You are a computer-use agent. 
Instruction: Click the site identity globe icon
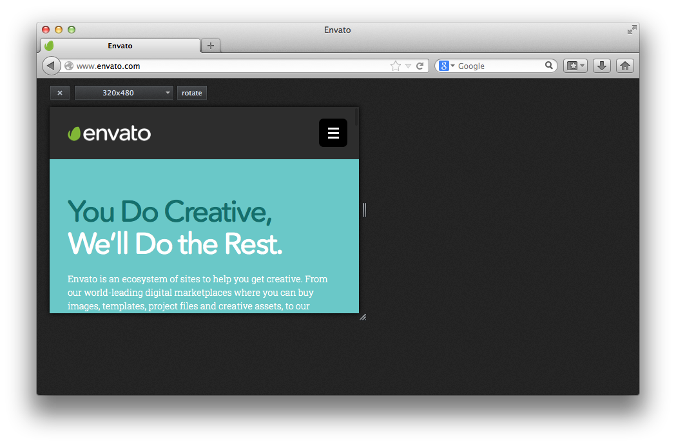(68, 66)
